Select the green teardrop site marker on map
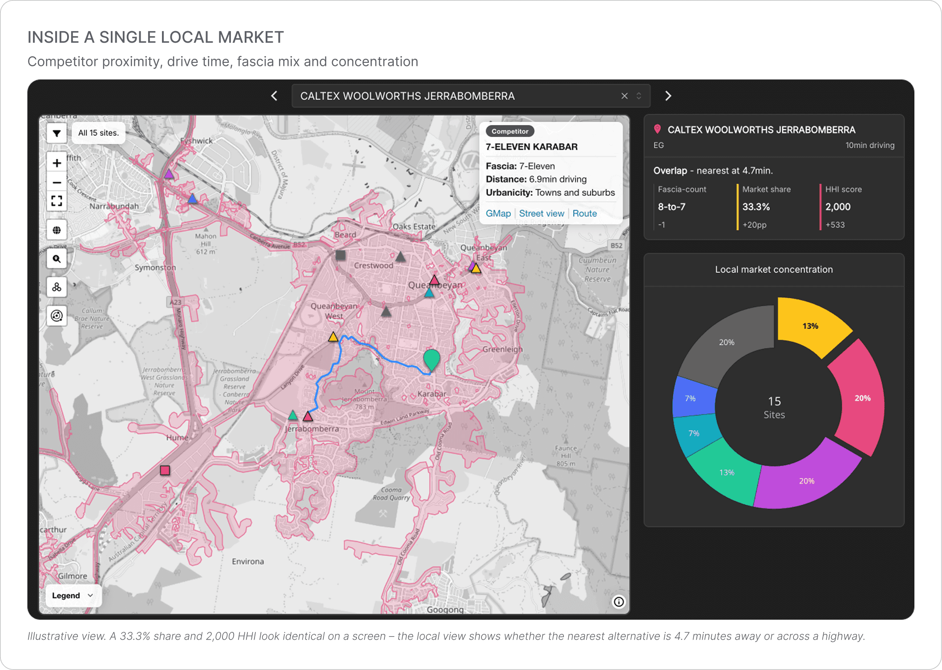The image size is (942, 670). tap(431, 360)
